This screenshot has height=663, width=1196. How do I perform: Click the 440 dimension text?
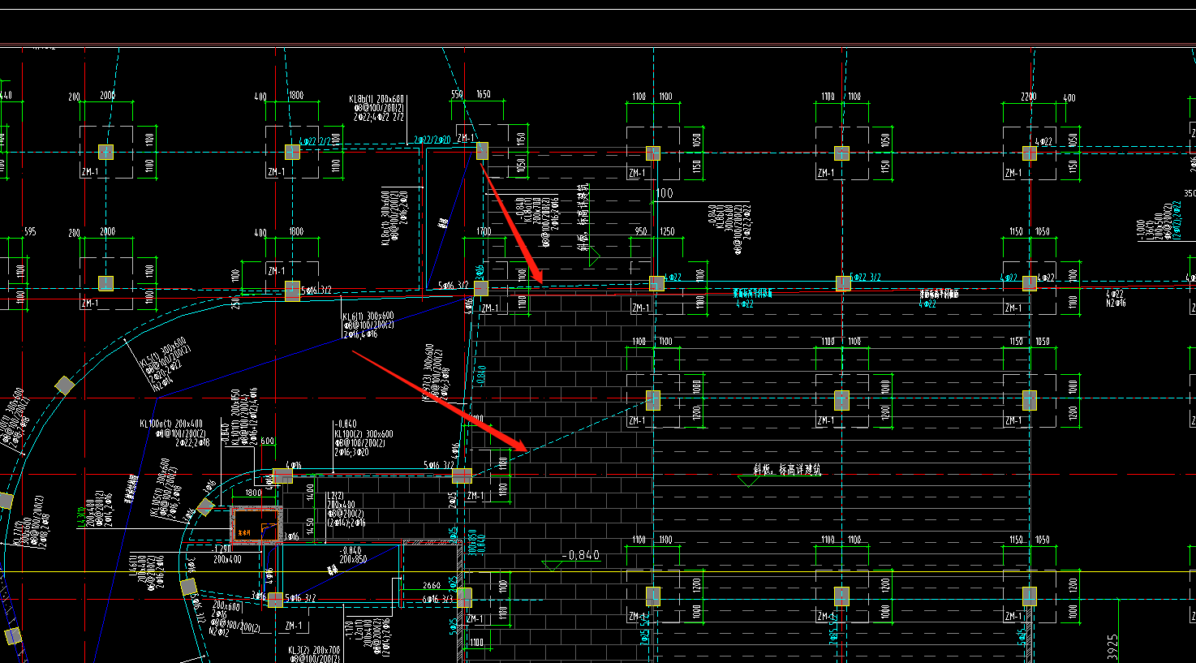(x=6, y=96)
